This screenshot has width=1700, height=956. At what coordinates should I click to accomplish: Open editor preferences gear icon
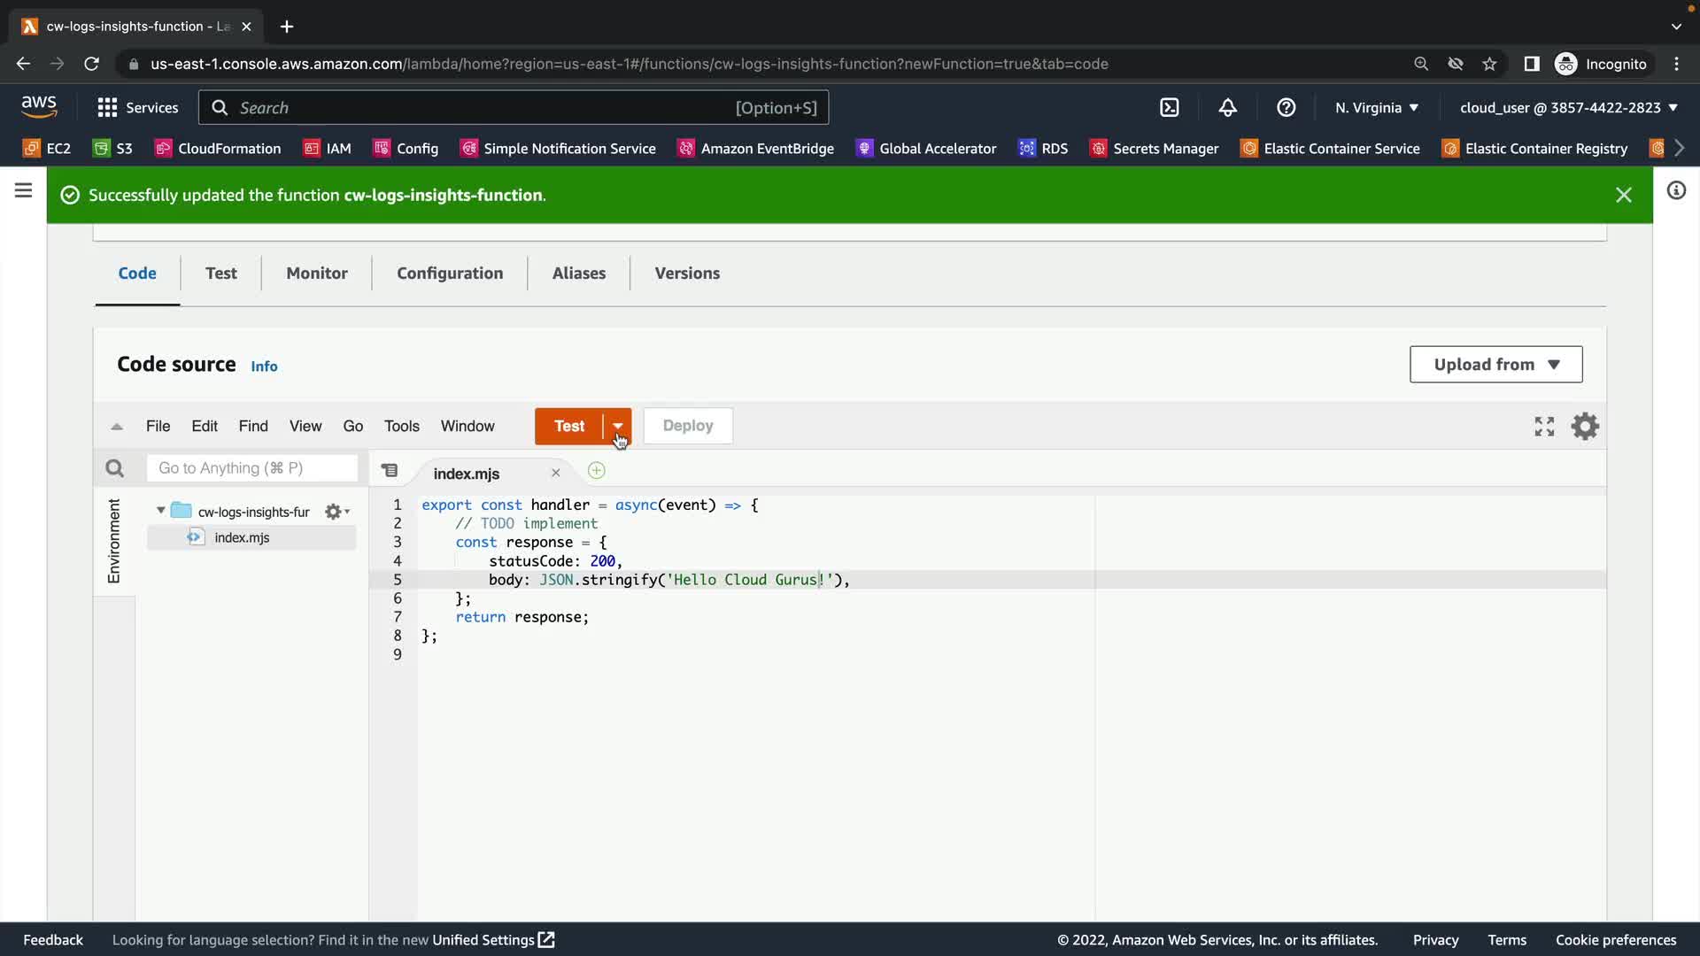click(x=1584, y=427)
